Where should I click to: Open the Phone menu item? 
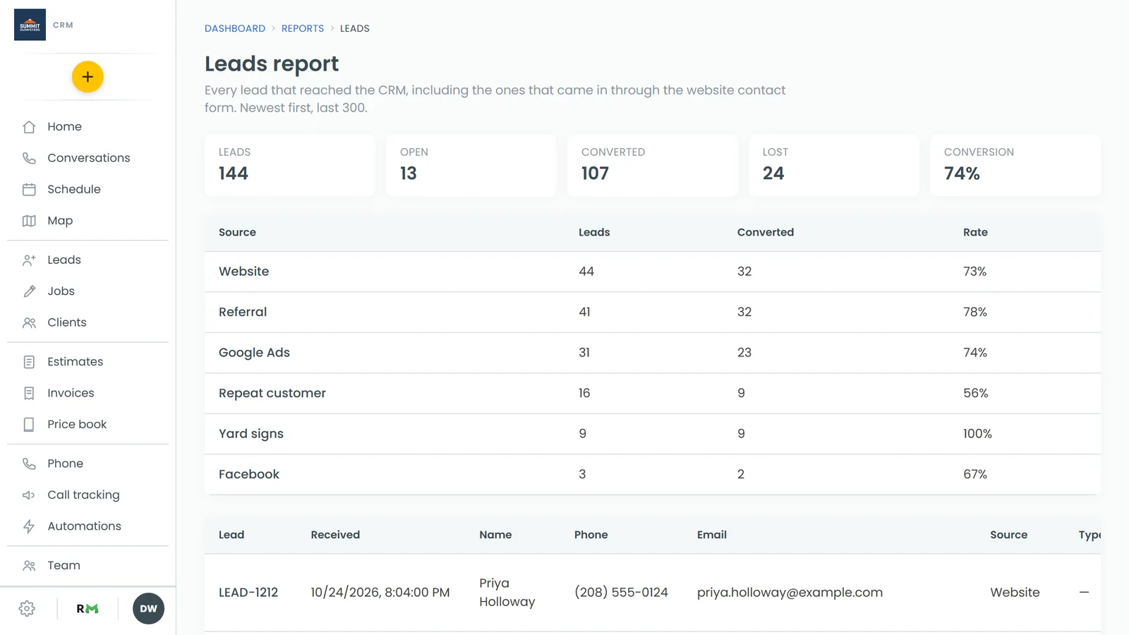87,464
